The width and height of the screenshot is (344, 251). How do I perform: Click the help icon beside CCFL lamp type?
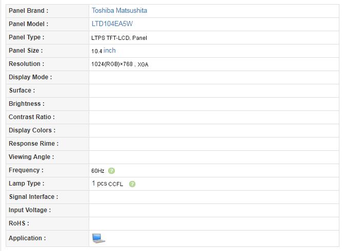pos(132,184)
